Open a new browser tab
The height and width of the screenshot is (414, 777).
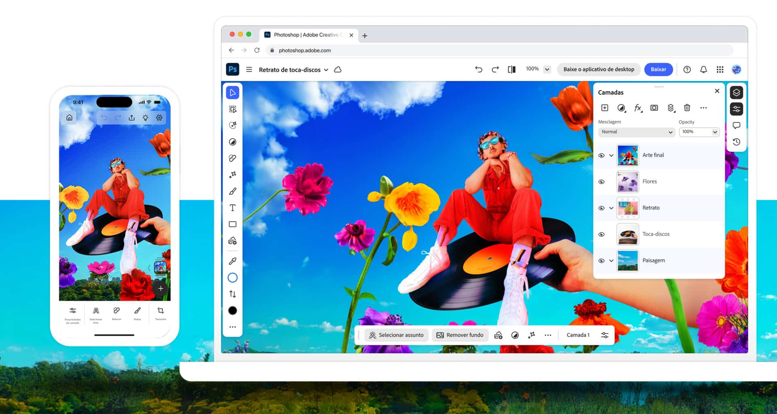point(365,36)
